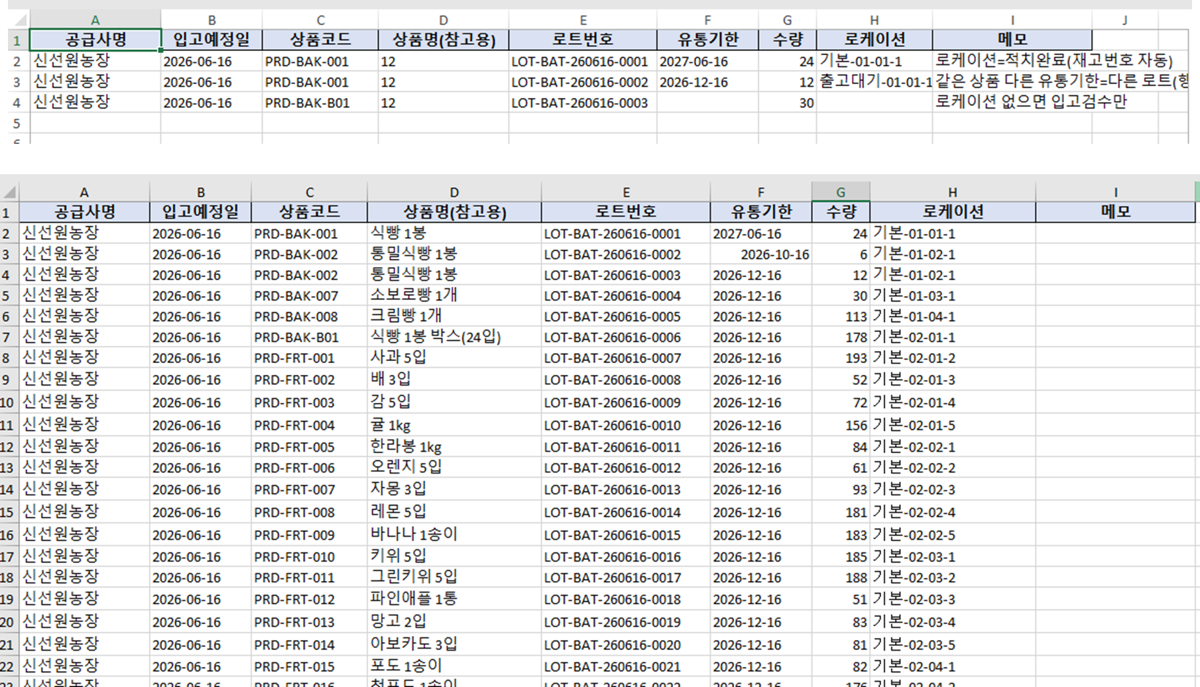
Task: Click cell 크림빵 1개
Action: (453, 316)
